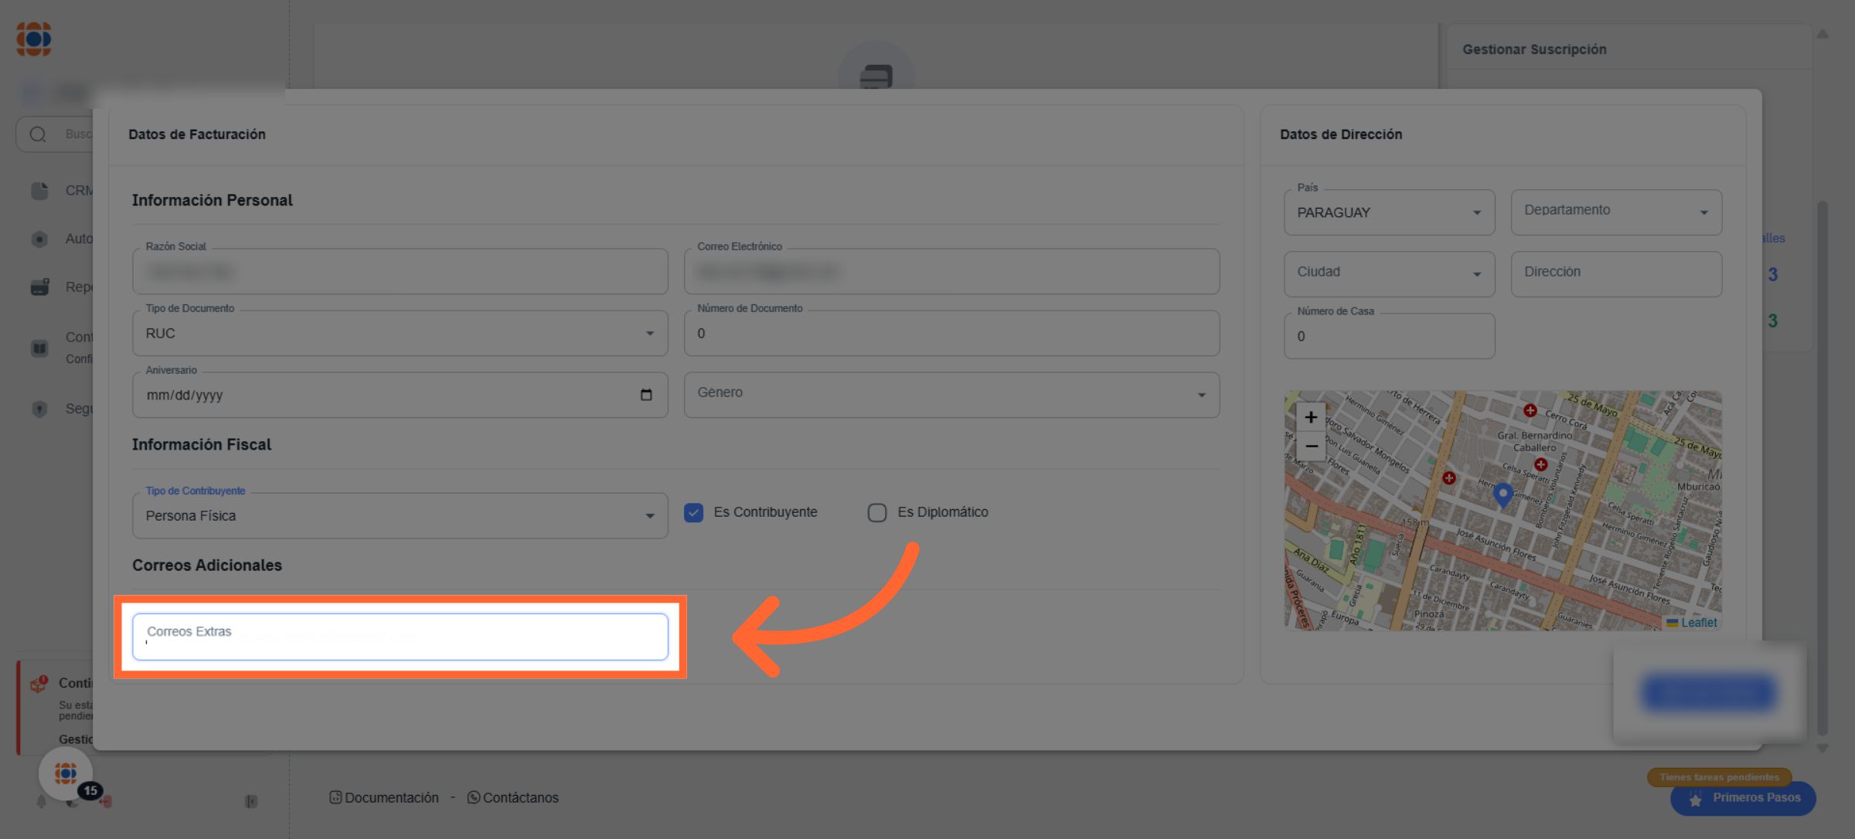Screen dimensions: 1855x839
Task: Click the search magnifier icon in sidebar
Action: (x=38, y=134)
